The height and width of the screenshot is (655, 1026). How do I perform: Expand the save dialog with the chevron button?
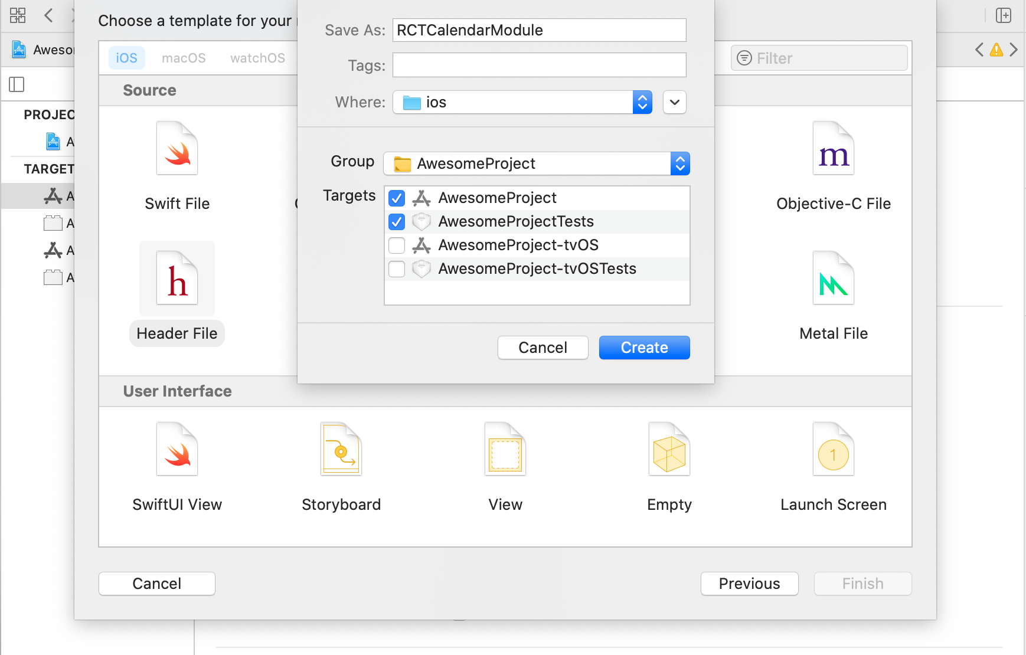(674, 102)
